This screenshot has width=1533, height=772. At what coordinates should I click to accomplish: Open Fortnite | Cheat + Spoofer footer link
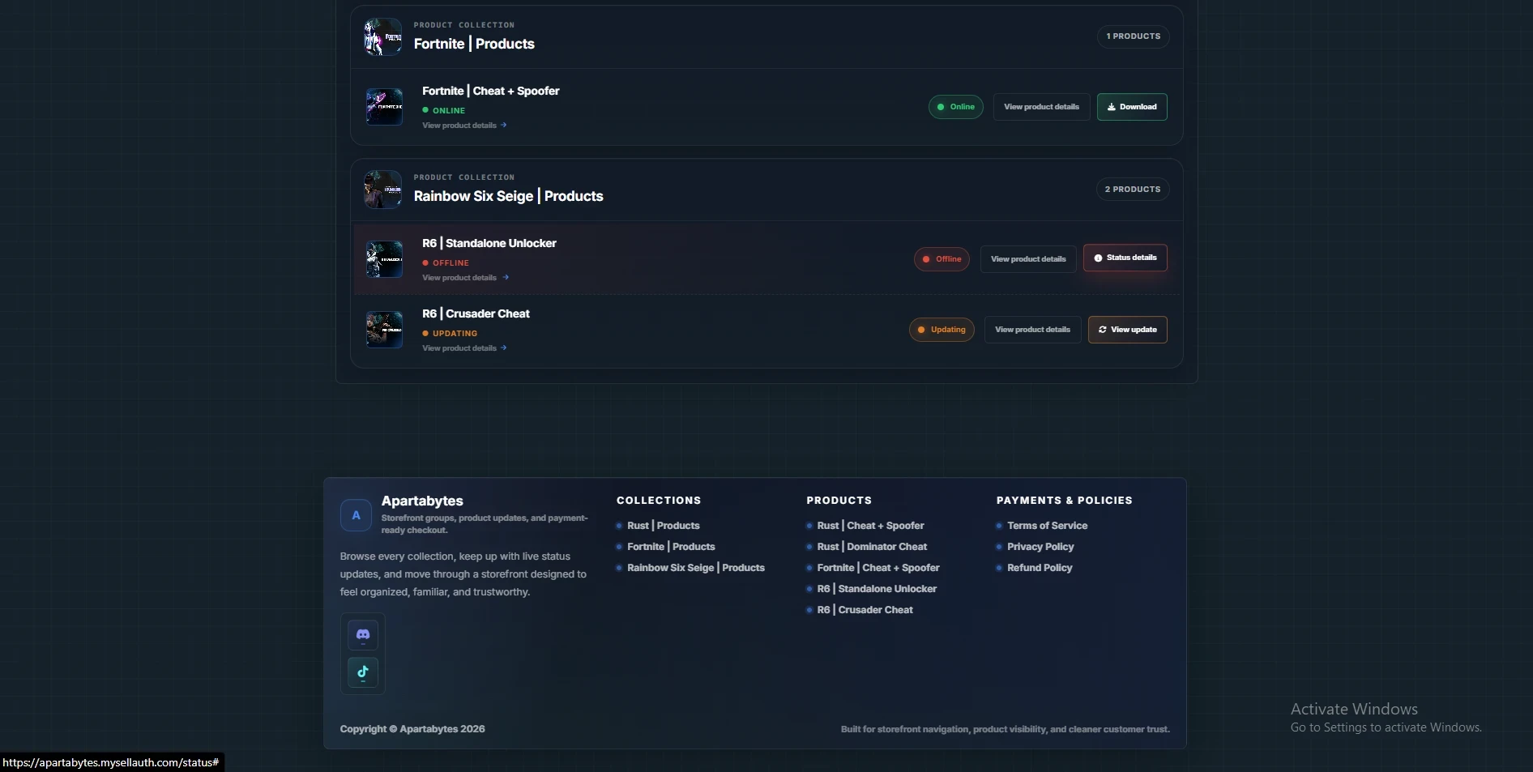coord(878,568)
